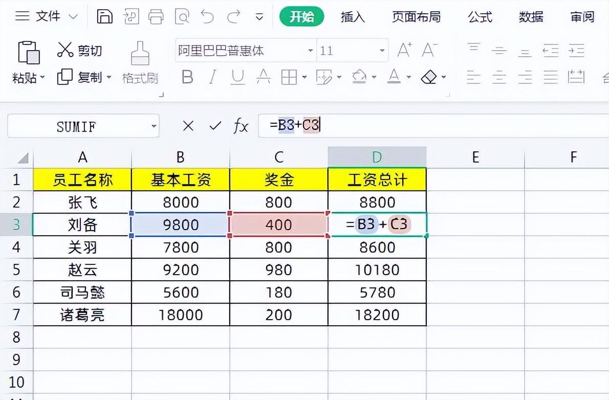Toggle Italic formatting
609x400 pixels.
click(x=212, y=77)
